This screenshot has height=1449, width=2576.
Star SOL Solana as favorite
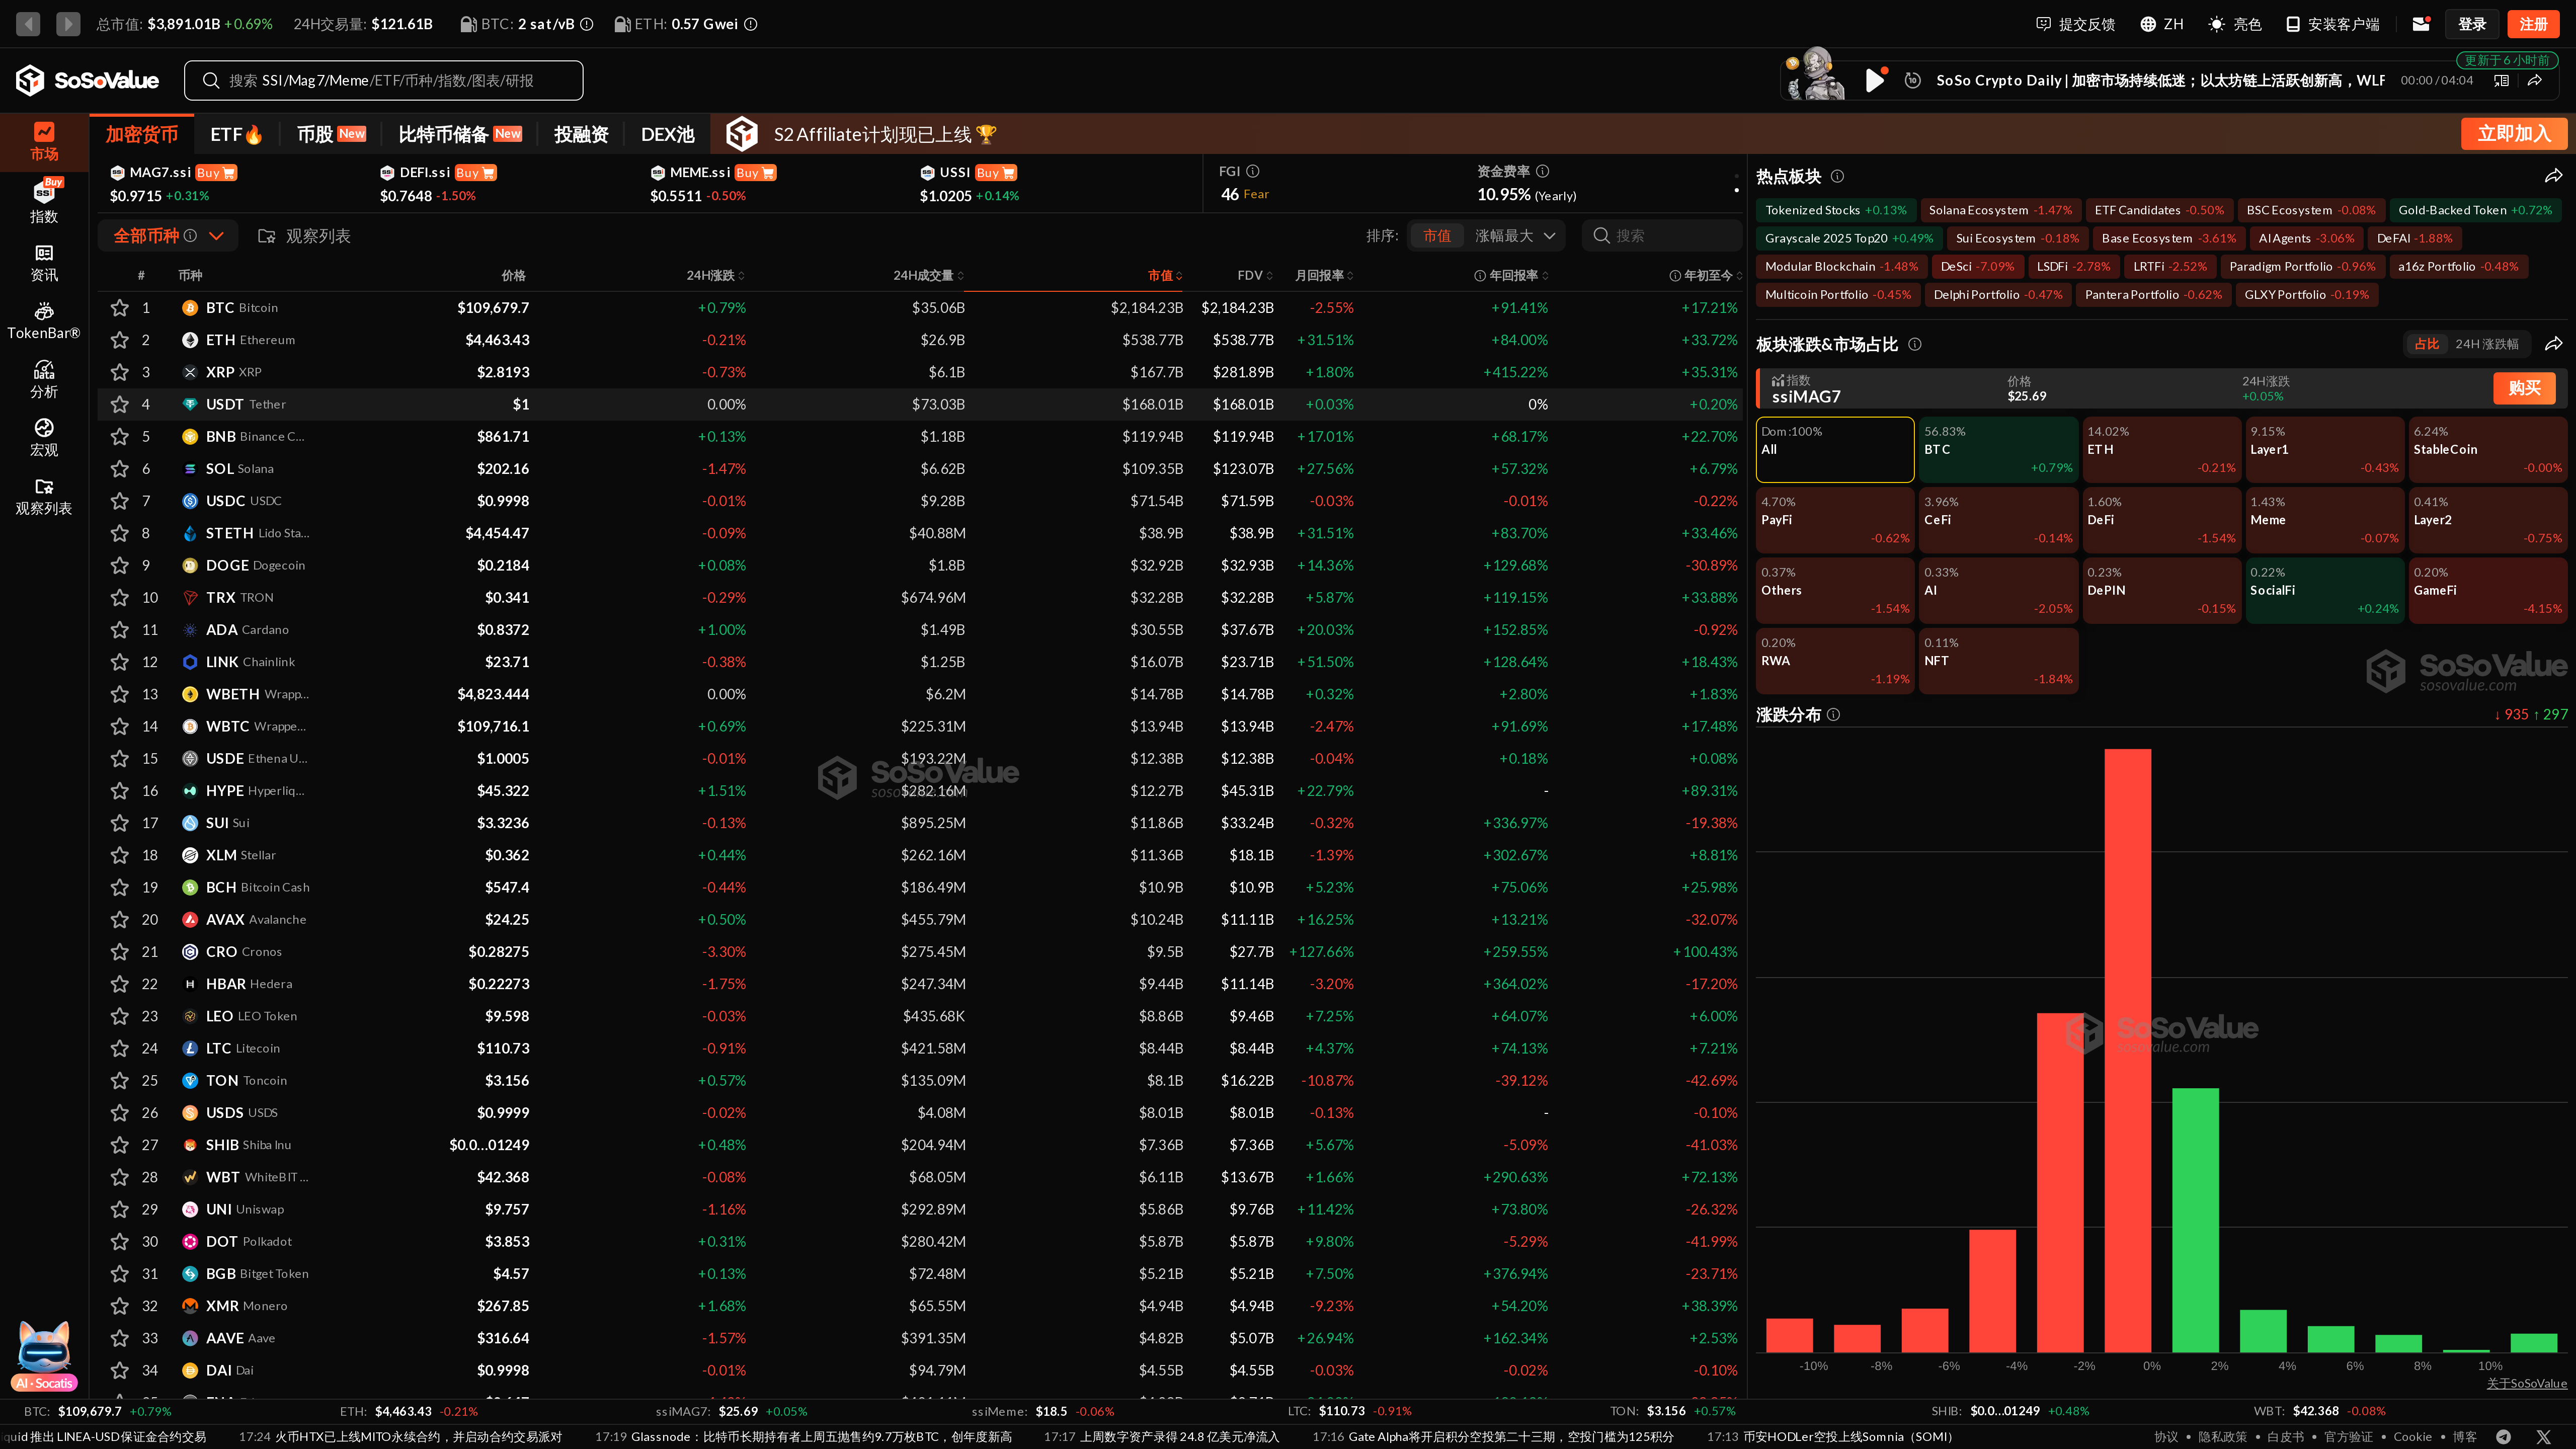coord(120,469)
